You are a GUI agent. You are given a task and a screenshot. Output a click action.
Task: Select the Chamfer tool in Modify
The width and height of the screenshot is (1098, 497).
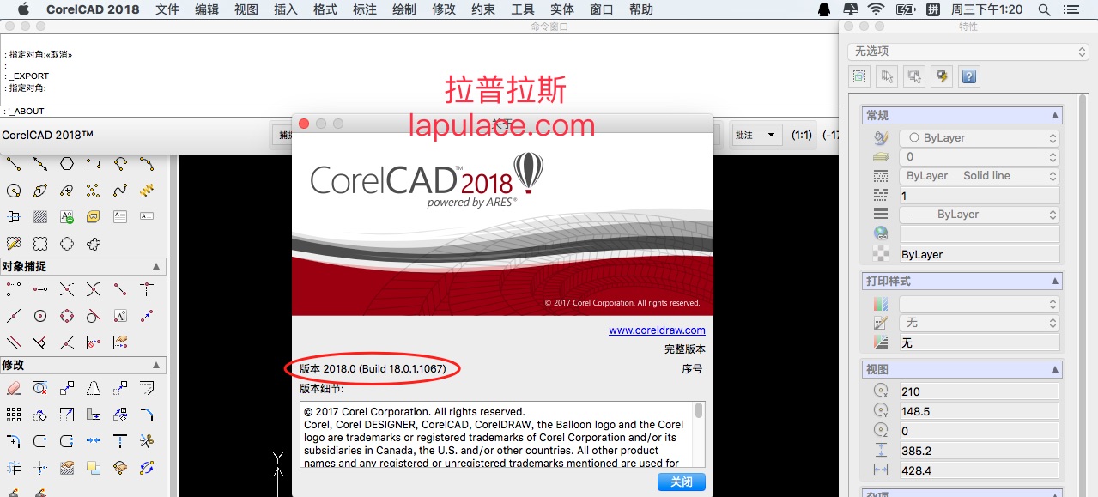point(147,415)
